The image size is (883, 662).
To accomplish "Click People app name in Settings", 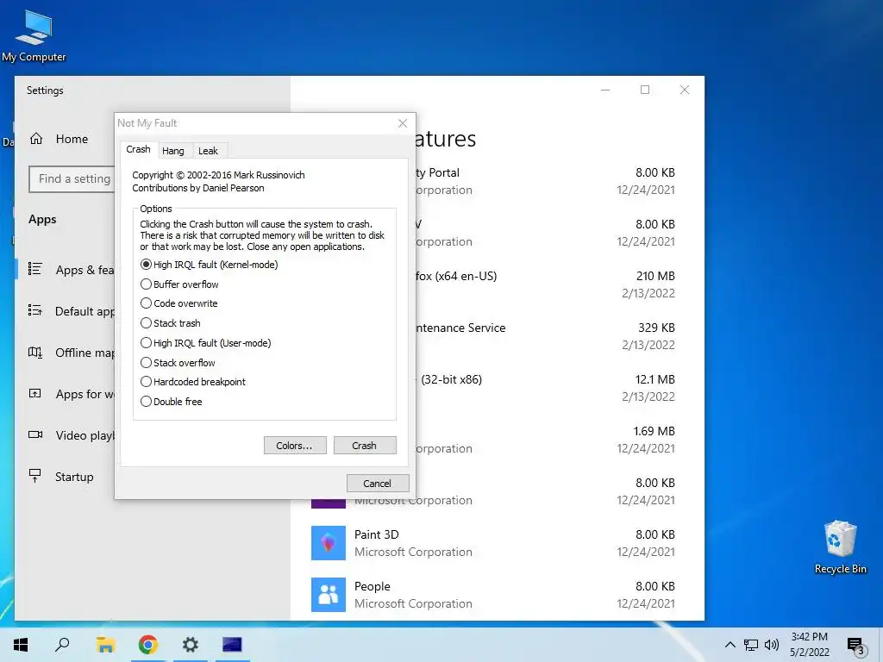I will coord(372,586).
